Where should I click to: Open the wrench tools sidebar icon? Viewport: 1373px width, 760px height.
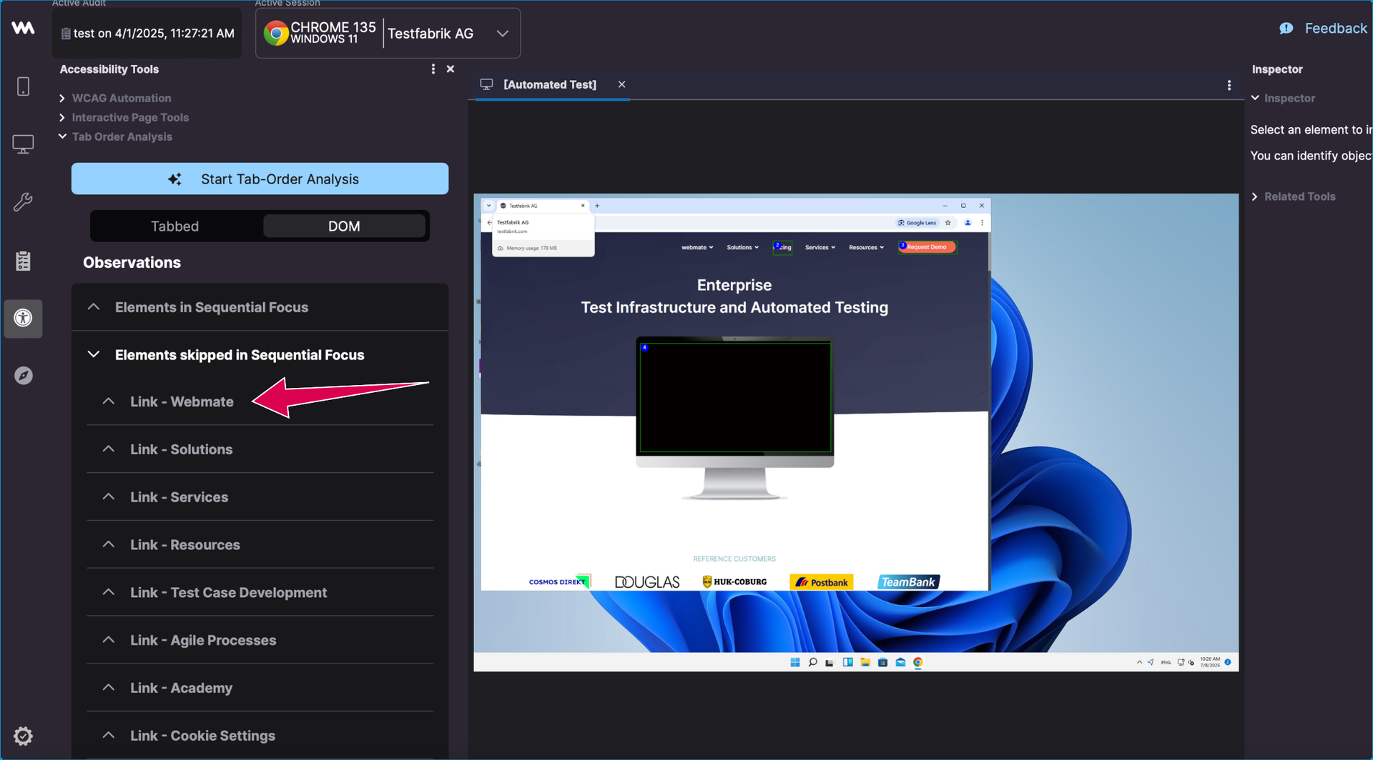23,202
